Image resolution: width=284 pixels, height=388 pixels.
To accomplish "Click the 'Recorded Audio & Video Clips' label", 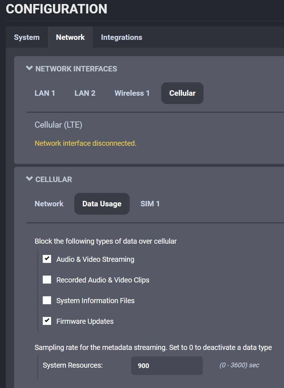I will [x=103, y=280].
